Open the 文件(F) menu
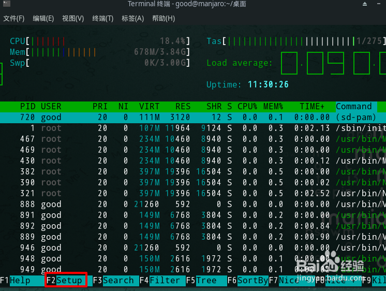The width and height of the screenshot is (386, 291). tap(14, 19)
